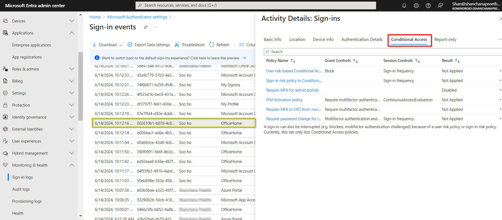Click the Identity governance icon
Screen dimensions: 502x220
coord(5,117)
